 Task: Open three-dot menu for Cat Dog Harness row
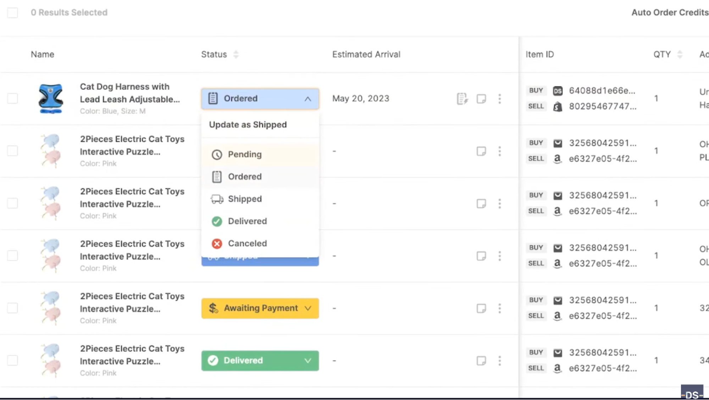point(500,99)
